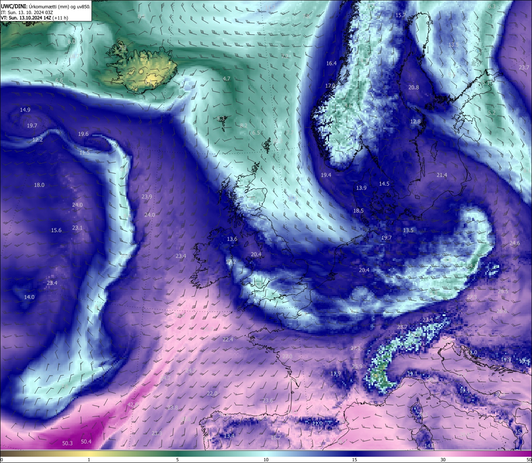This screenshot has width=532, height=463.
Task: Click the 15.6 value label
Action: 56,230
